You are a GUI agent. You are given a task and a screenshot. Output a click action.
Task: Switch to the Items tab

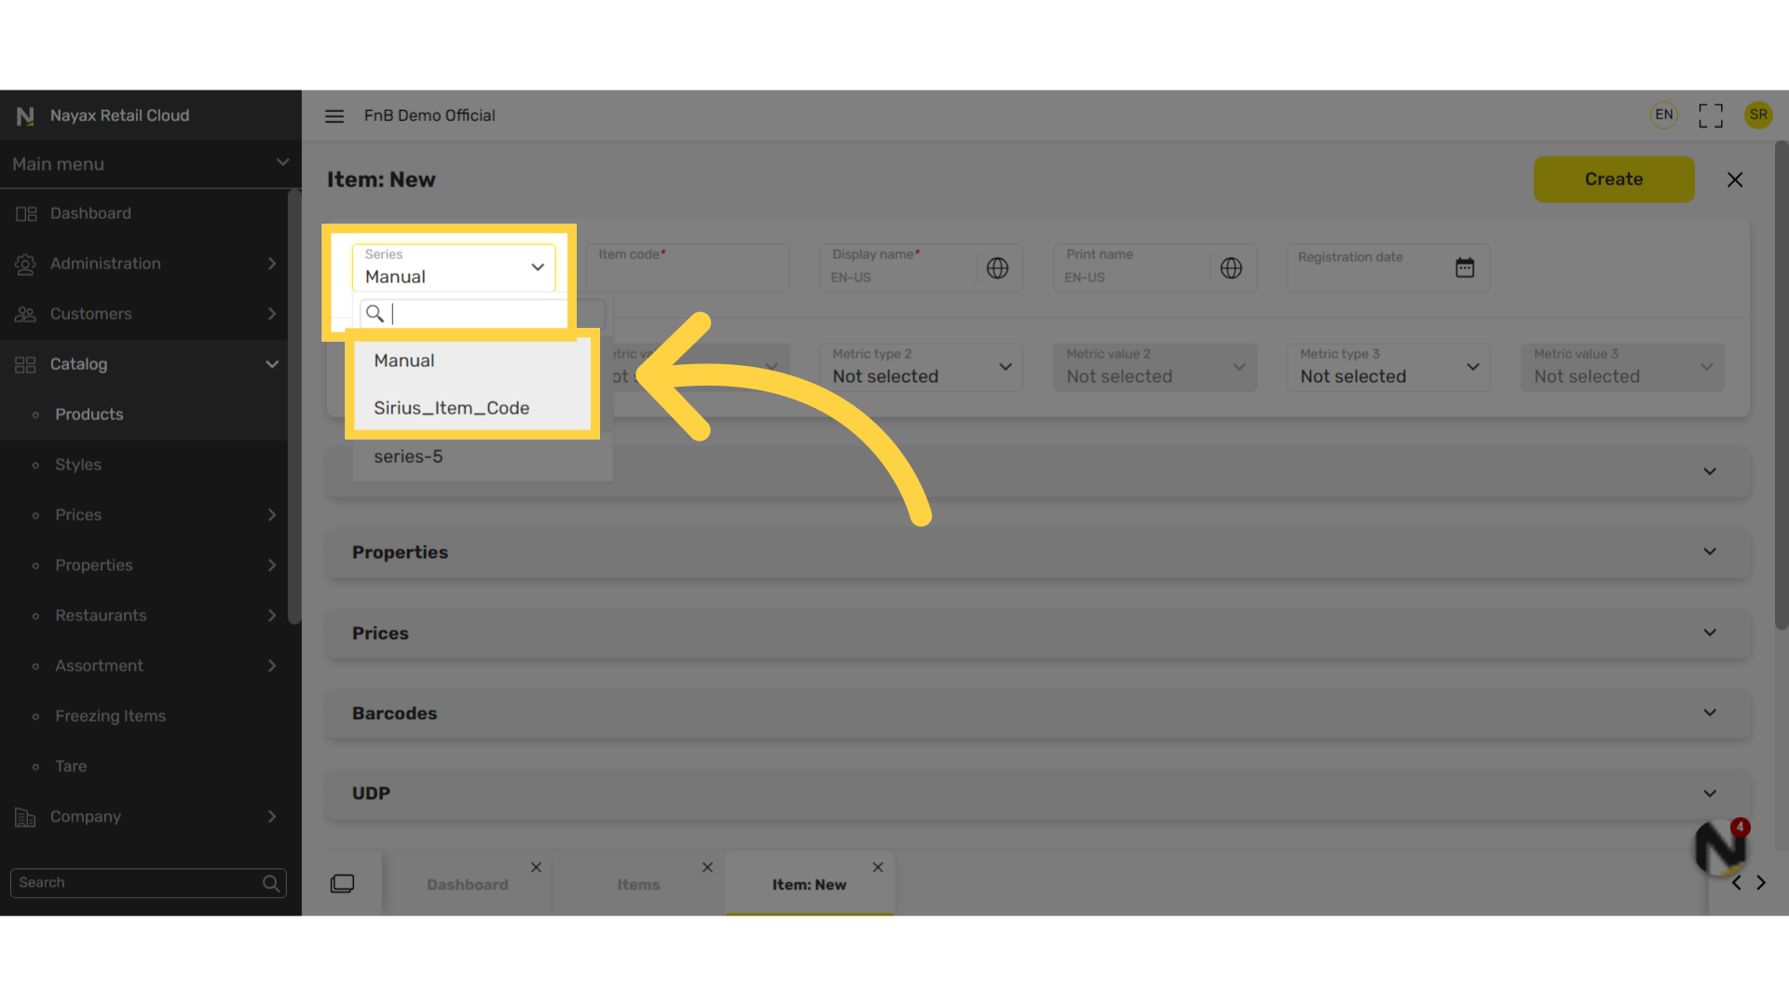[638, 885]
